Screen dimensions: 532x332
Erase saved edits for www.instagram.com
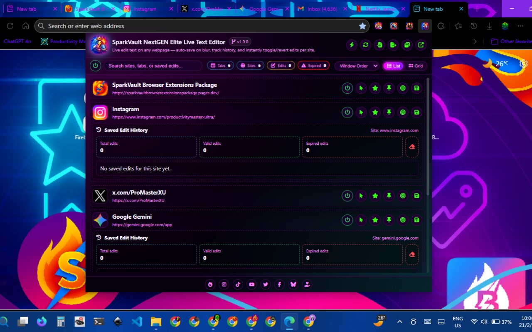pyautogui.click(x=412, y=147)
